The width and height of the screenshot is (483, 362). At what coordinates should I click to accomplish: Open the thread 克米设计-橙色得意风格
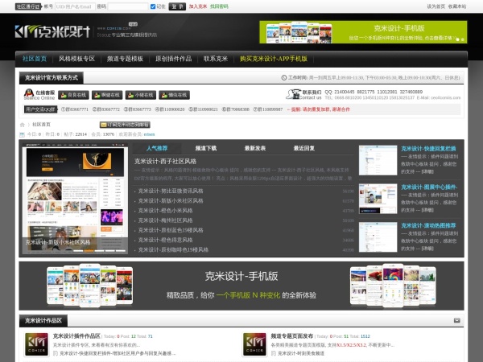[x=165, y=240]
